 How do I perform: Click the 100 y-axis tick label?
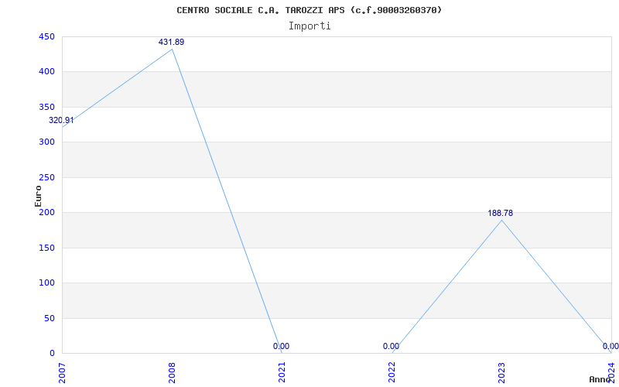coord(46,283)
